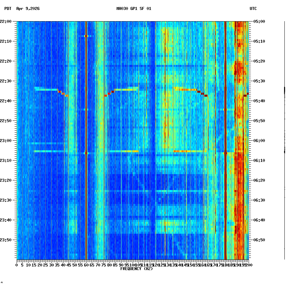Screen dimensions: 299x286
Task: Click the 05:10 UTC time label
Action: [x=259, y=41]
